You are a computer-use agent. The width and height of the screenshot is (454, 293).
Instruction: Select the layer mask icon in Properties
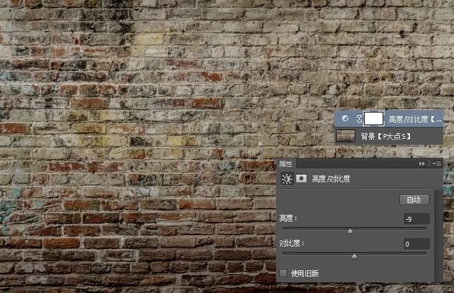pyautogui.click(x=301, y=179)
